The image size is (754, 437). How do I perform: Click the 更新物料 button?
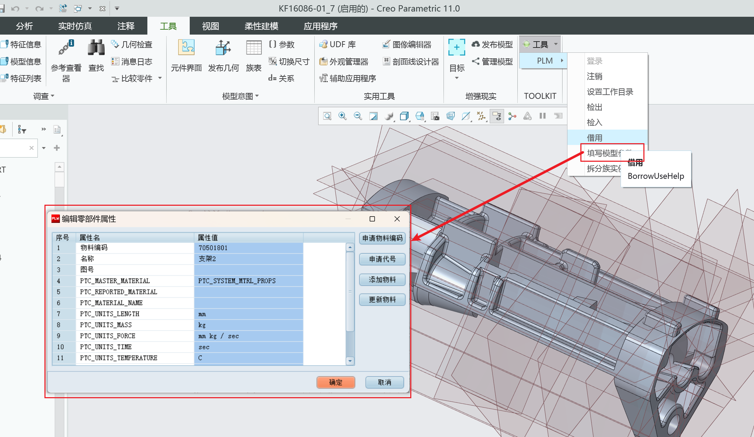coord(382,300)
